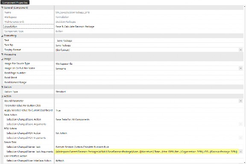The image size is (246, 164).
Task: Click the Display Format value field
Action: tap(146, 50)
